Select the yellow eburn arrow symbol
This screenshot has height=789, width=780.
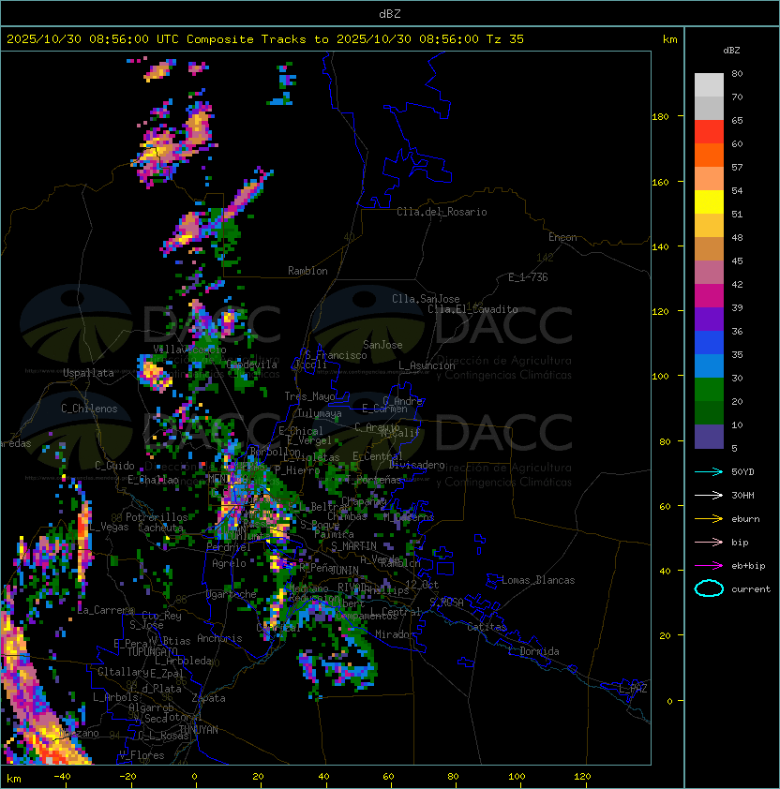[x=709, y=519]
